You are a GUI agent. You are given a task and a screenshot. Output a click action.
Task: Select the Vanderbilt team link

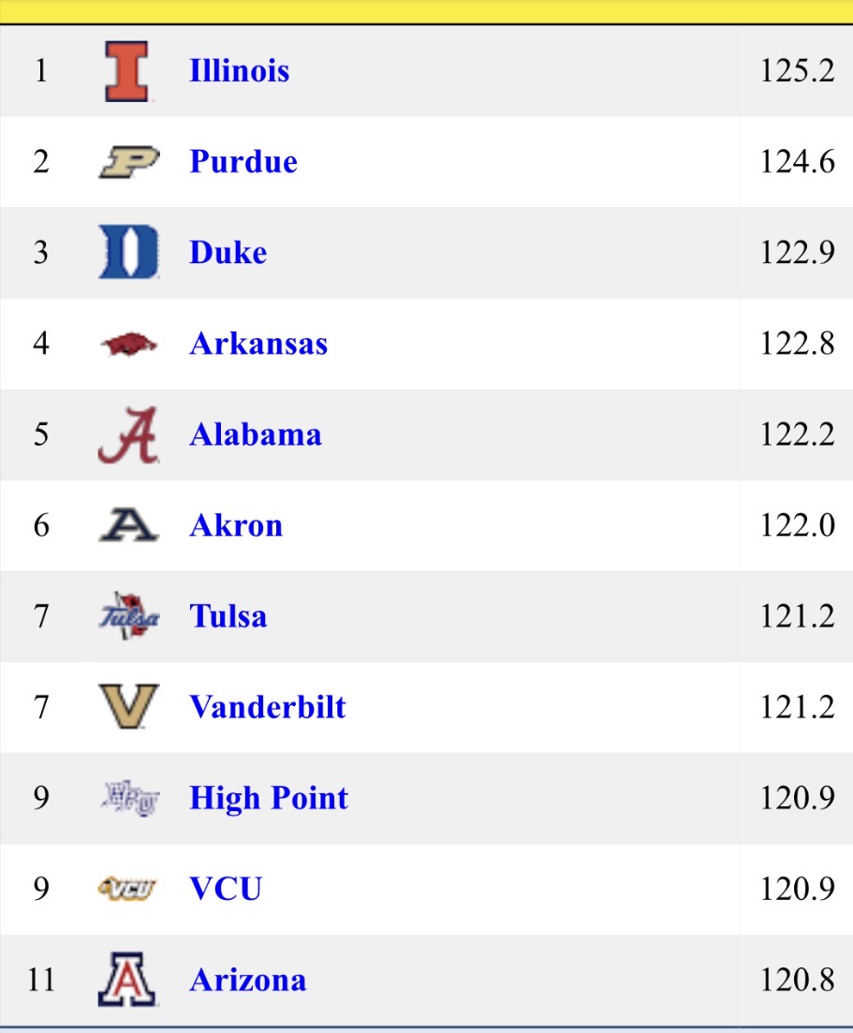pos(268,707)
